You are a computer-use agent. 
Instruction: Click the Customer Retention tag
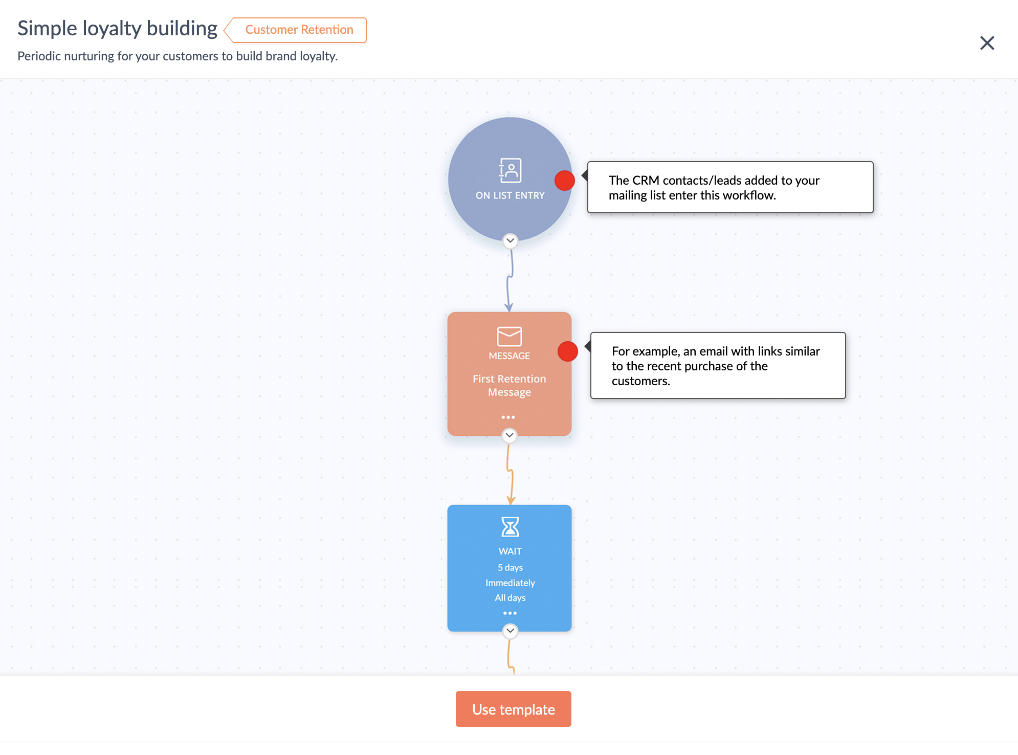[x=299, y=30]
